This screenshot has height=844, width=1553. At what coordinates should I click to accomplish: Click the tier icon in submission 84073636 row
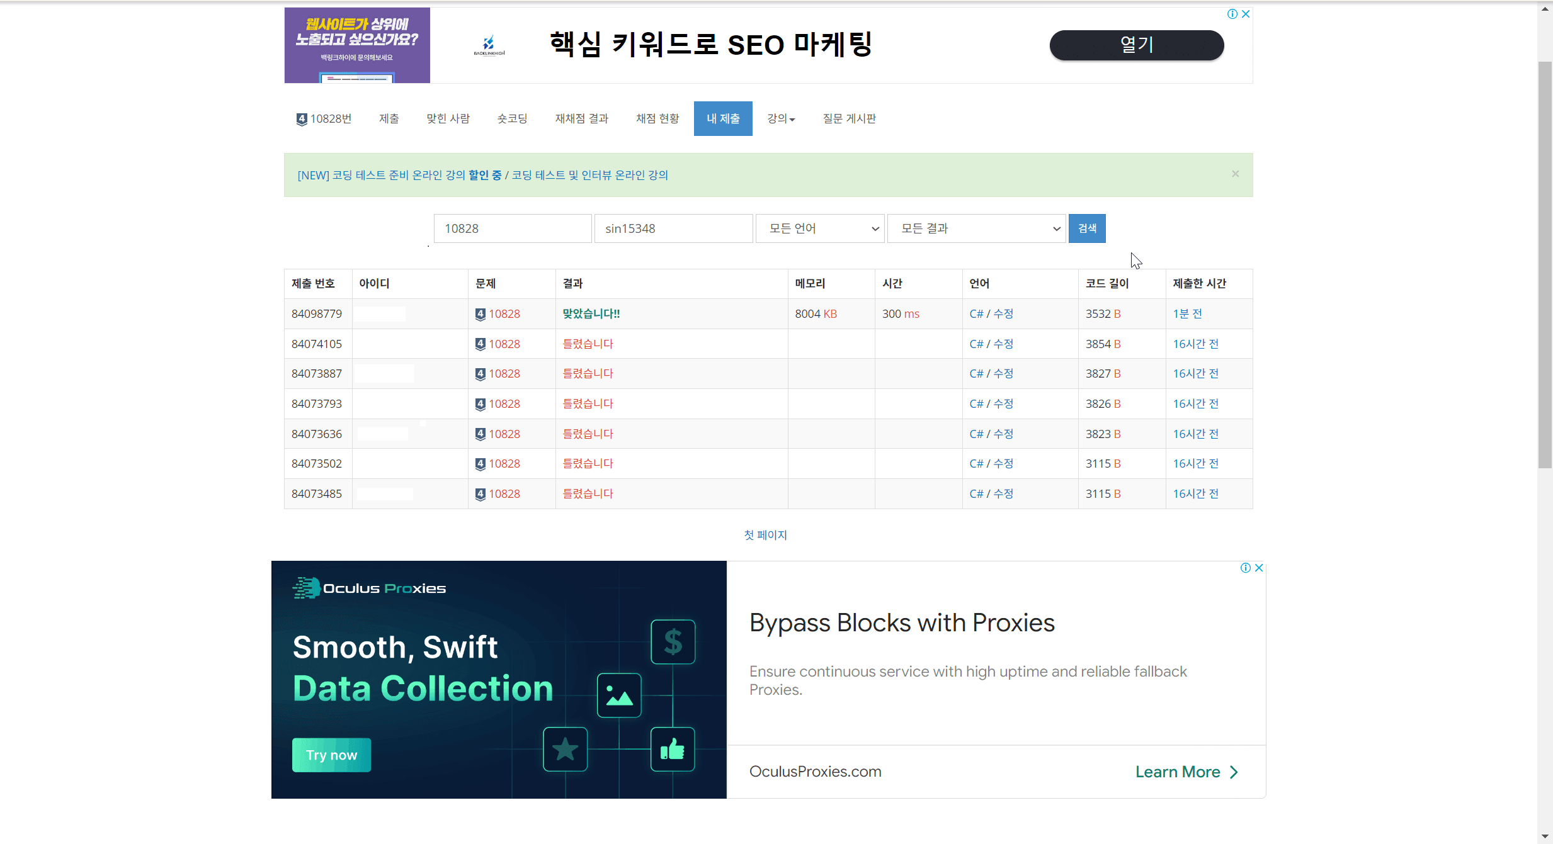click(x=481, y=434)
